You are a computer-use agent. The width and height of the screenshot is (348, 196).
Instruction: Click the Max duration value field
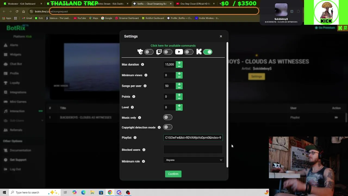(x=170, y=65)
